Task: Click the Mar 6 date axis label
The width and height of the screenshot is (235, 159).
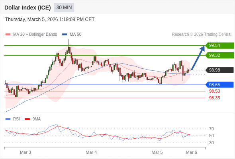Action: point(192,152)
